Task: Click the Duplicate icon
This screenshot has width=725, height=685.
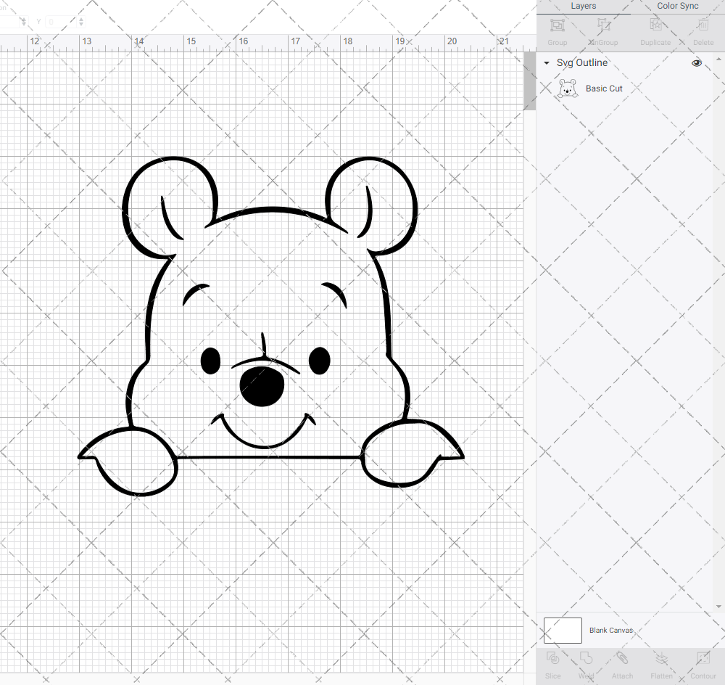Action: pyautogui.click(x=655, y=30)
